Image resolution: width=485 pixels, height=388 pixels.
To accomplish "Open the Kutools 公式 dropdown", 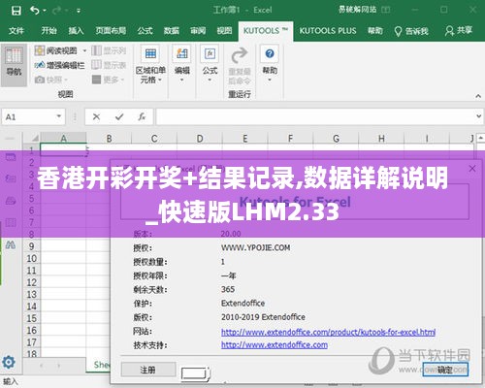I will click(210, 65).
